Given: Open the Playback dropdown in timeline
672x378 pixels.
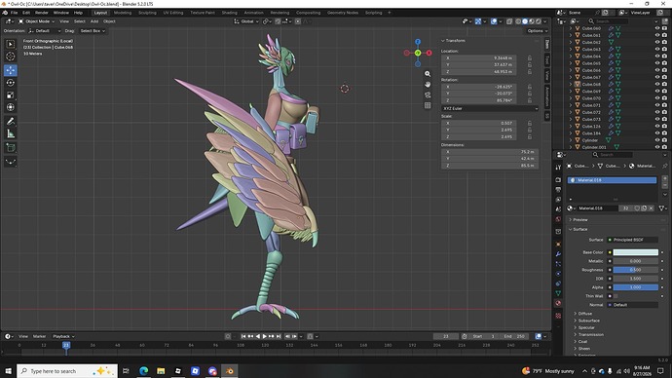Looking at the screenshot, I should 63,336.
